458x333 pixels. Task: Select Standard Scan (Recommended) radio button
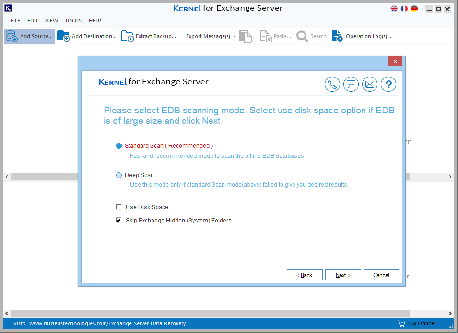pos(118,146)
